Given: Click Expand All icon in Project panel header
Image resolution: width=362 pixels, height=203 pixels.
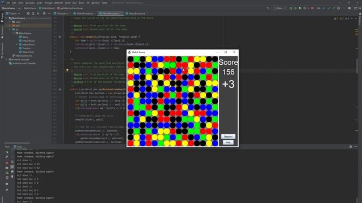Looking at the screenshot, I should click(33, 14).
